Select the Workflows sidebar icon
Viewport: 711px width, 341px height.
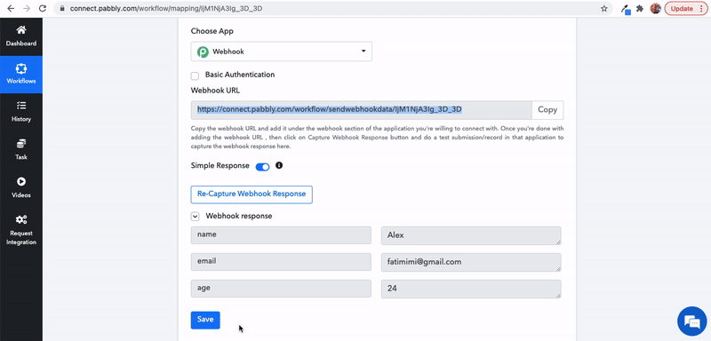click(x=20, y=69)
